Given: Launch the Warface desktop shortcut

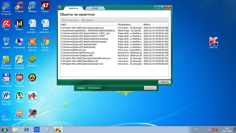Looking at the screenshot, I should [x=19, y=25].
